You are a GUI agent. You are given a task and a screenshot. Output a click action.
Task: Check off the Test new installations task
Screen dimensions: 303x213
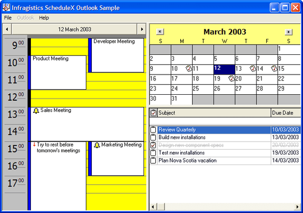click(x=153, y=153)
